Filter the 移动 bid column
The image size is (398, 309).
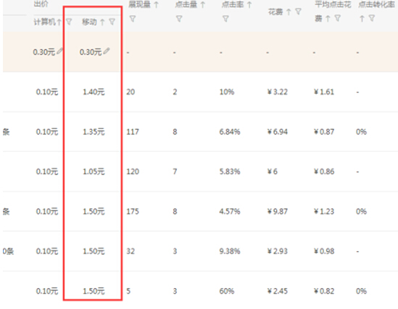[x=112, y=22]
